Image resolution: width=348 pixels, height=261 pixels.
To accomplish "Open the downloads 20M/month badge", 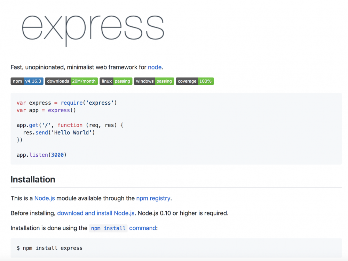I will [x=71, y=81].
